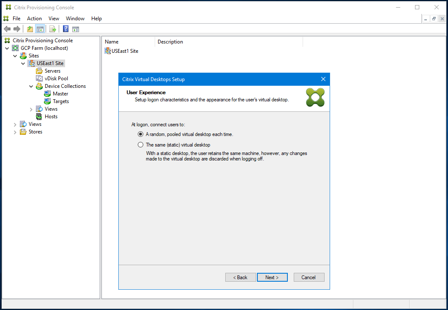This screenshot has height=310, width=448.
Task: Click the Back navigation arrow in the toolbar
Action: coord(7,29)
